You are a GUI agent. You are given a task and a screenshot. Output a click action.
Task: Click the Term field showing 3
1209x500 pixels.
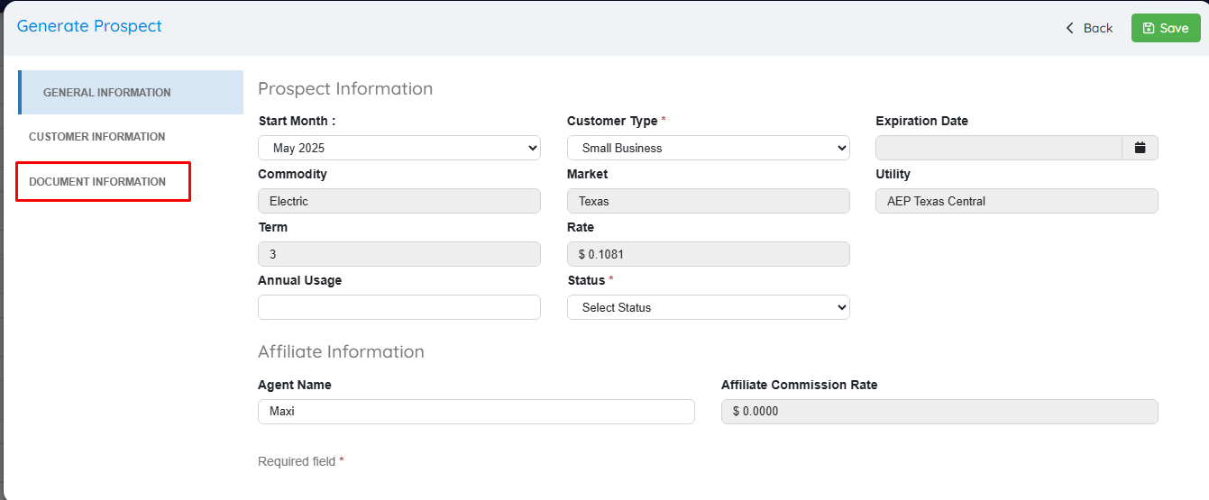click(x=398, y=254)
